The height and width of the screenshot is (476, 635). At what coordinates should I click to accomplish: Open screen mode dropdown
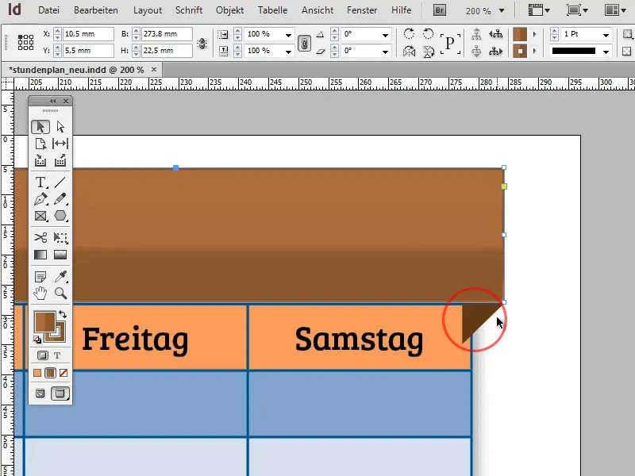coord(577,10)
